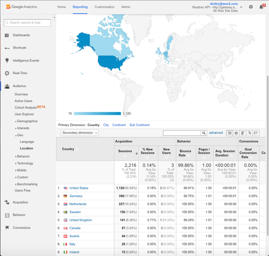Switch to pie chart percentage view
This screenshot has width=269, height=256.
(236, 133)
